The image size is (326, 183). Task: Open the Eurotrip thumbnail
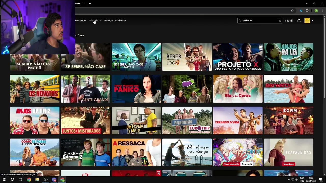(187, 120)
